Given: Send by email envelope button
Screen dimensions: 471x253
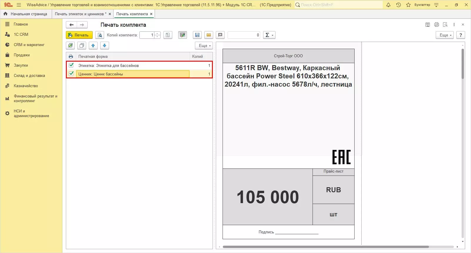Looking at the screenshot, I should (x=209, y=35).
